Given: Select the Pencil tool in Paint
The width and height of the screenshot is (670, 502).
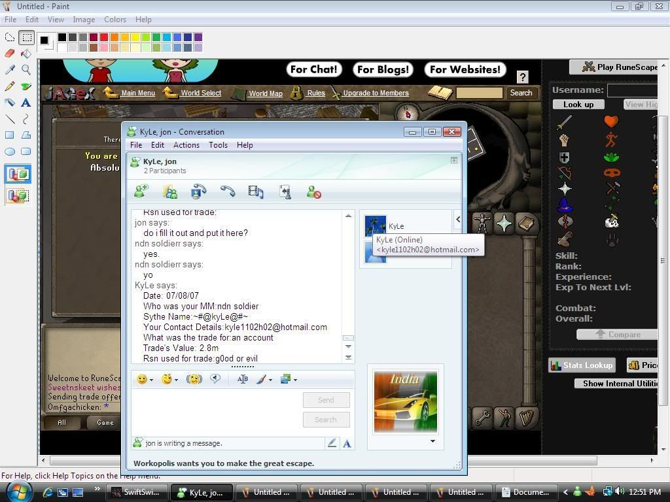Looking at the screenshot, I should pyautogui.click(x=9, y=86).
